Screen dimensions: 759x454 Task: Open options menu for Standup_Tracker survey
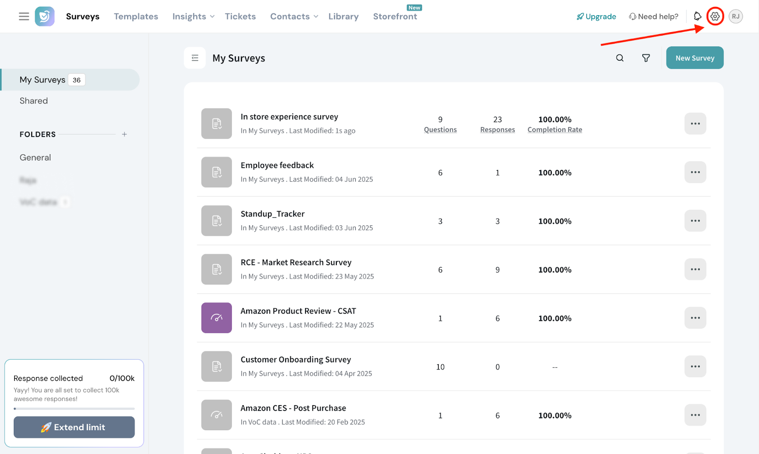[695, 221]
